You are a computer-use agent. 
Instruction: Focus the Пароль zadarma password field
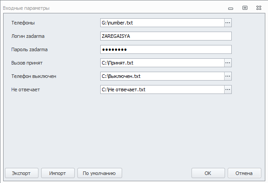166,49
